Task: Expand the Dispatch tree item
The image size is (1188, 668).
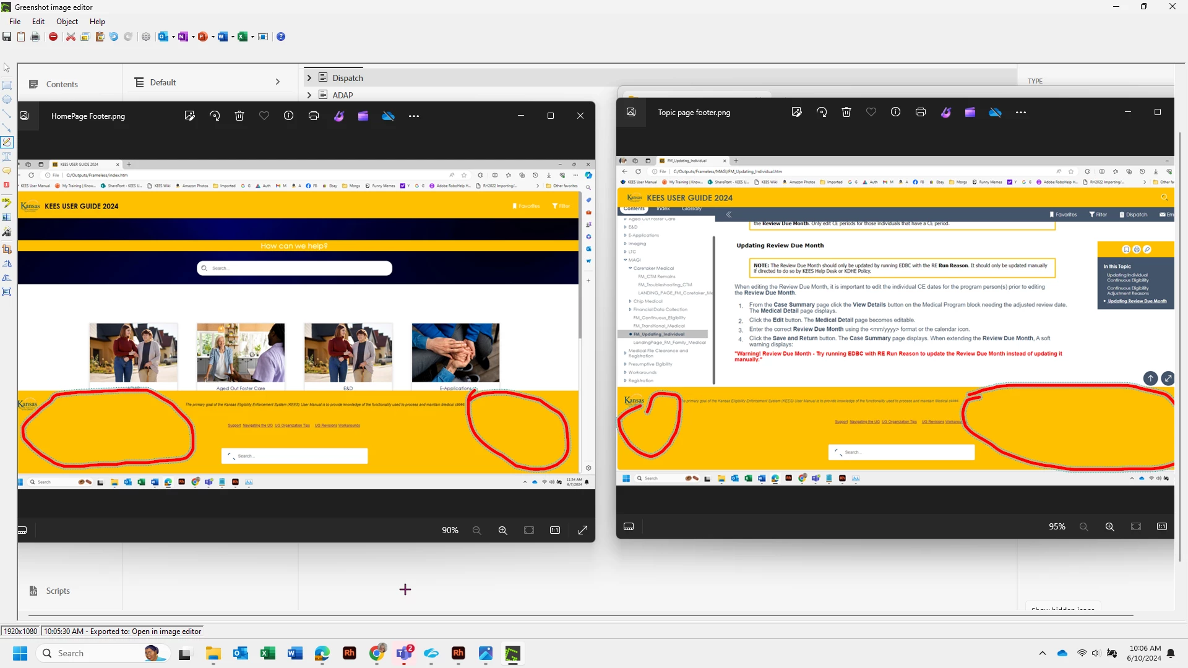Action: point(309,78)
